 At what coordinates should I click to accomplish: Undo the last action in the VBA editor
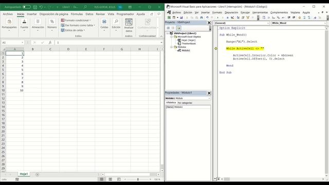pos(207,17)
